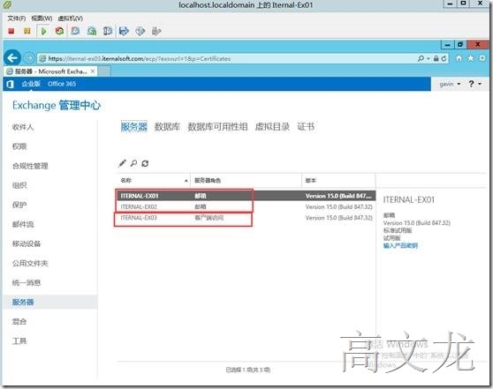493x389 pixels.
Task: Click the browser settings gear icon
Action: 482,58
